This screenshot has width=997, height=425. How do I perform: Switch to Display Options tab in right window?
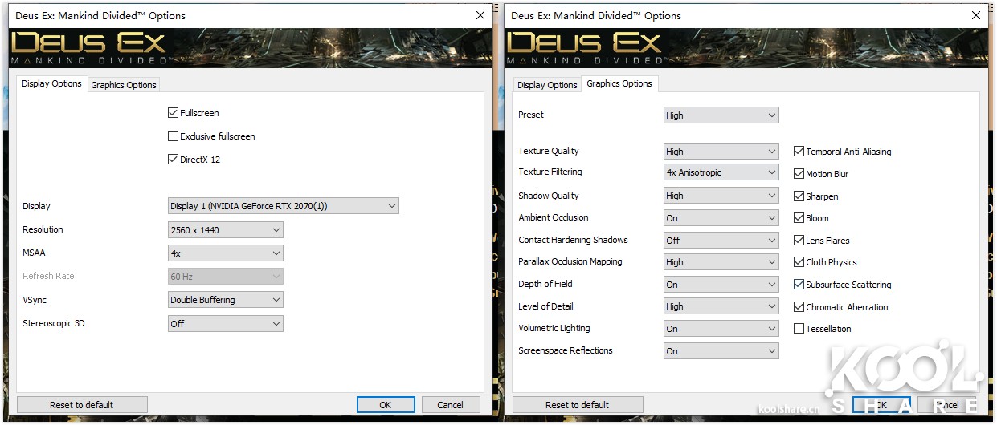(547, 85)
